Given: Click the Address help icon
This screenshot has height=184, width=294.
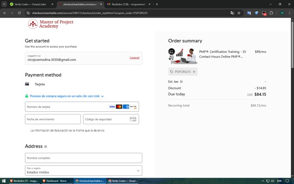Looking at the screenshot, I should (x=45, y=146).
